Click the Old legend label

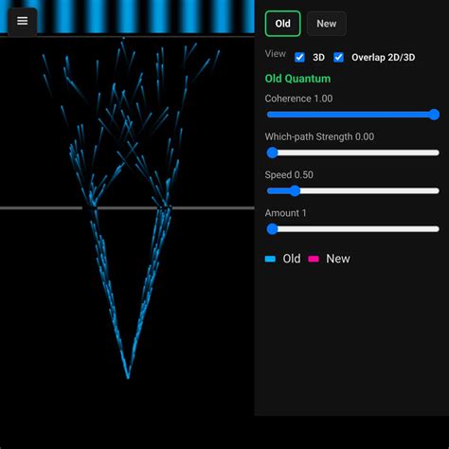tap(292, 259)
